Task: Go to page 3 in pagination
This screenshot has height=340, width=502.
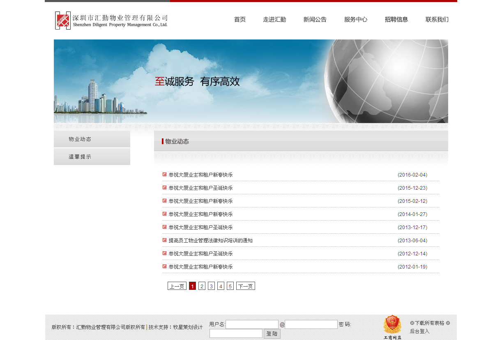Action: click(211, 286)
